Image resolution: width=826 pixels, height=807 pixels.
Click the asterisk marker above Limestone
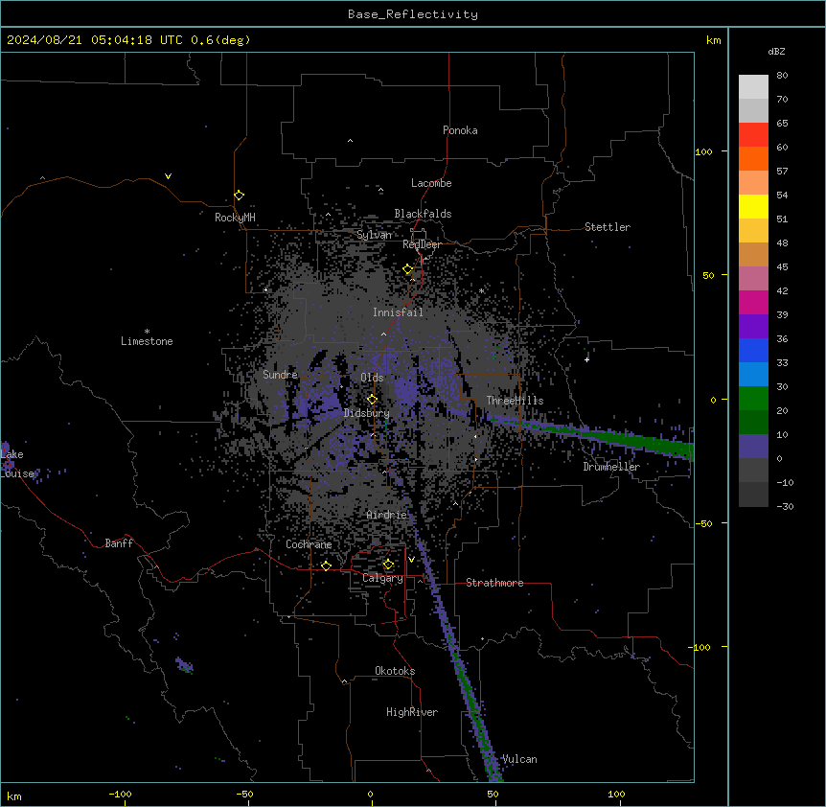pos(147,332)
